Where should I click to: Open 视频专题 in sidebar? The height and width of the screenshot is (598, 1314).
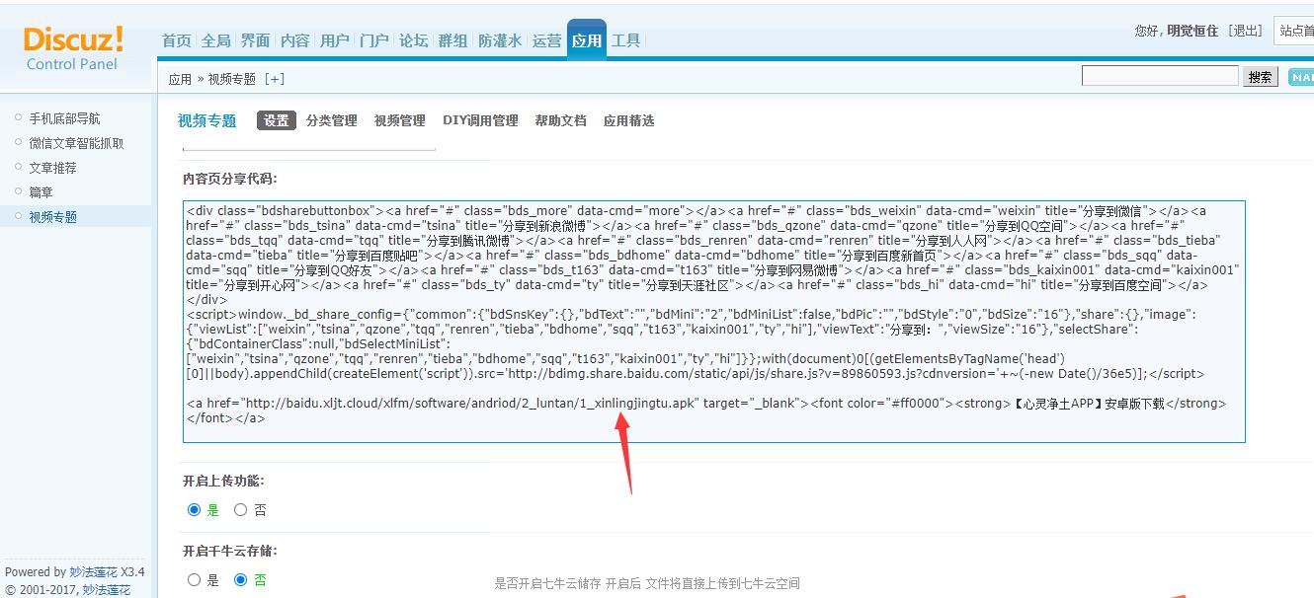click(52, 217)
